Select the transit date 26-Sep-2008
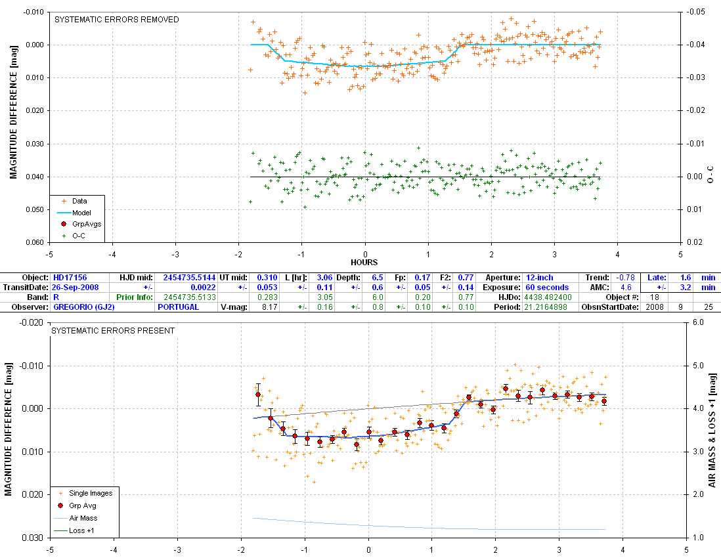721x558 pixels. pyautogui.click(x=76, y=288)
